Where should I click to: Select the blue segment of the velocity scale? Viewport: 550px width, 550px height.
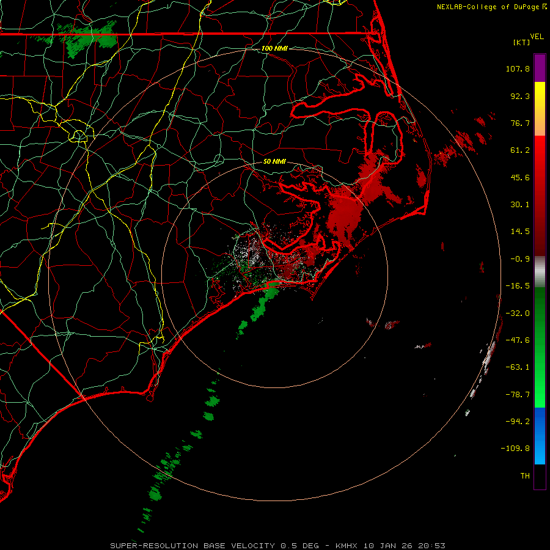click(x=540, y=436)
